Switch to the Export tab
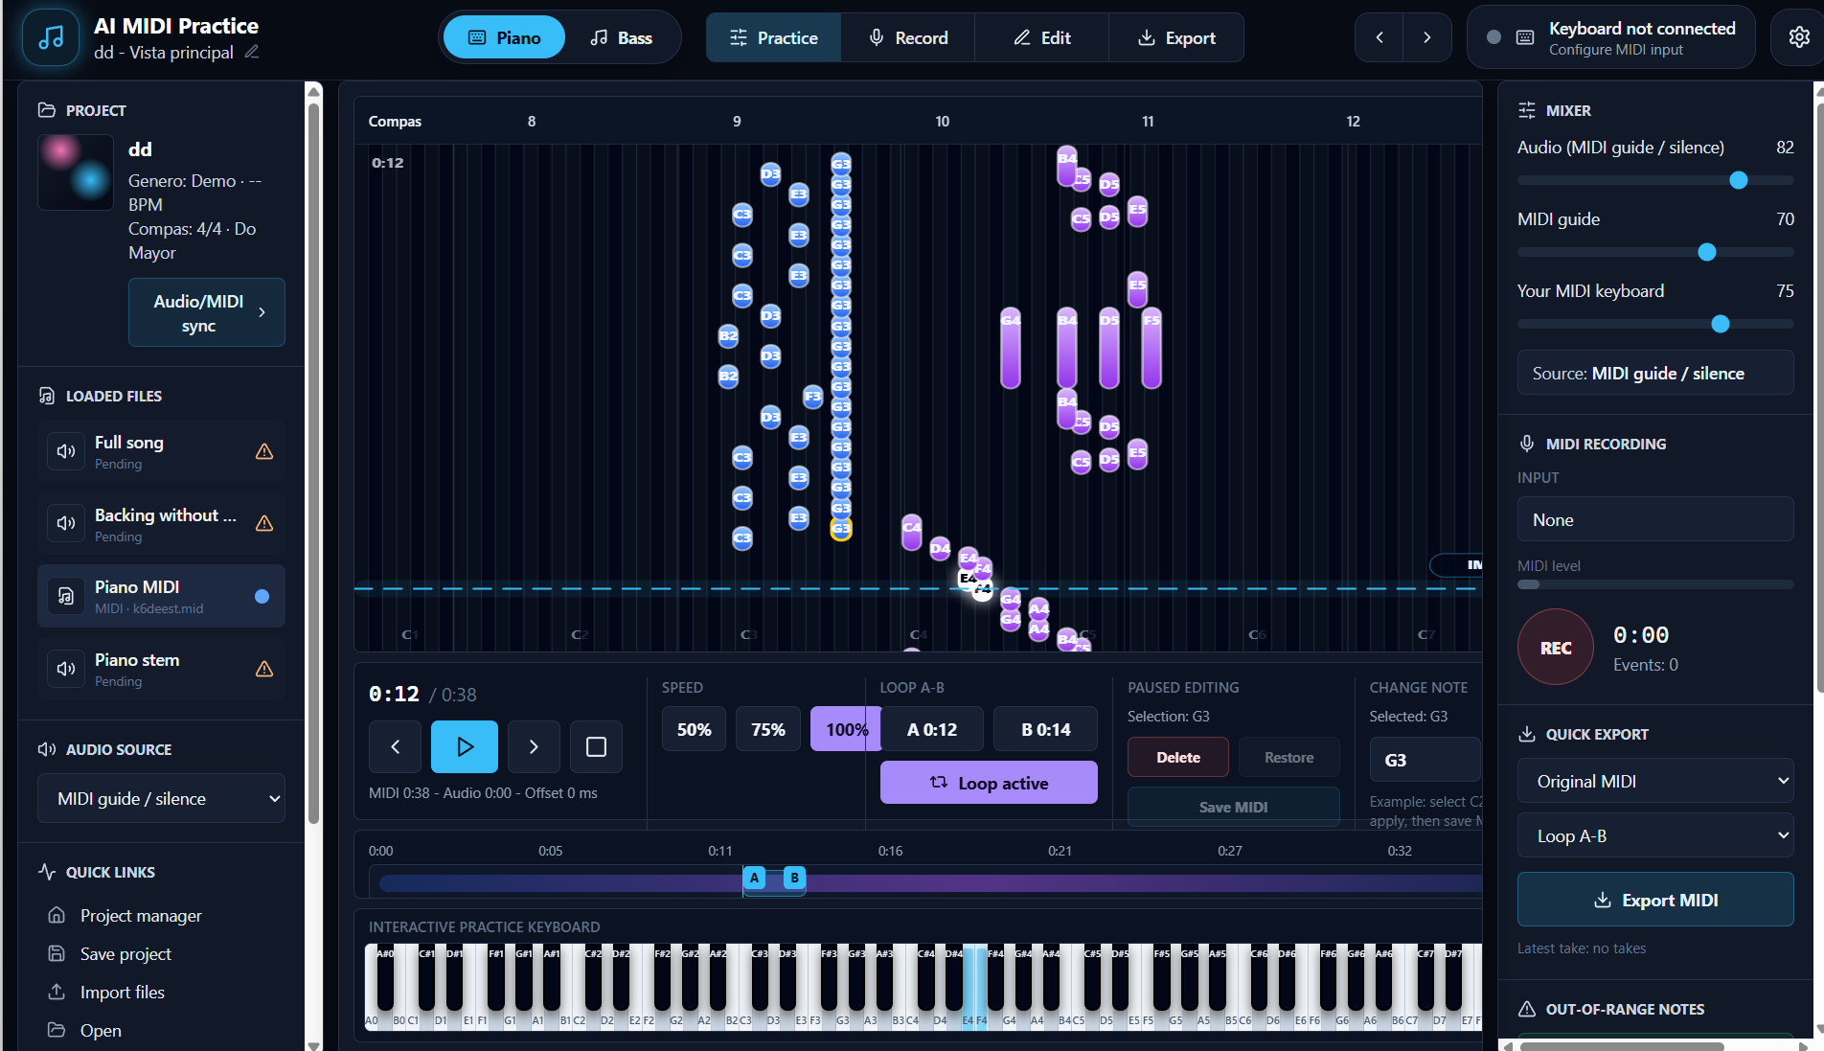 (x=1175, y=37)
